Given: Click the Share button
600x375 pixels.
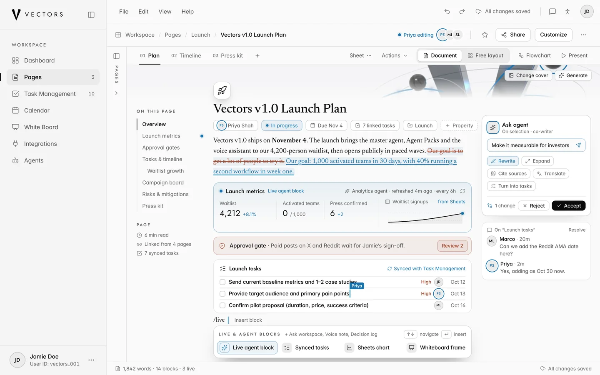Looking at the screenshot, I should 513,35.
